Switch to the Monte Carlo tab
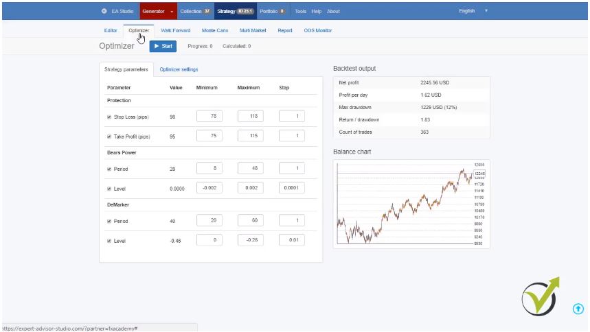This screenshot has height=332, width=590. tap(215, 30)
